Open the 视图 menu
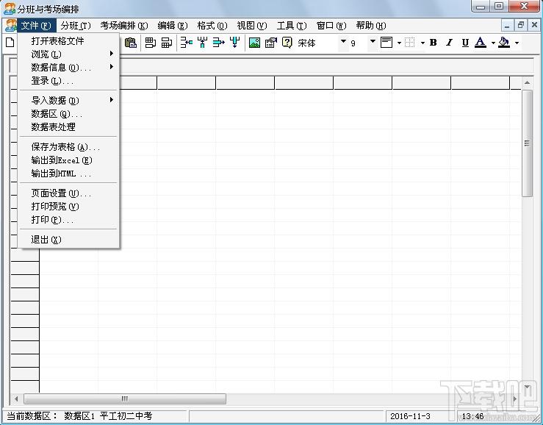The height and width of the screenshot is (425, 543). pos(252,25)
